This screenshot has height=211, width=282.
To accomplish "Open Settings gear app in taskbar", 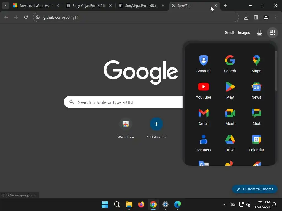I will (x=165, y=204).
